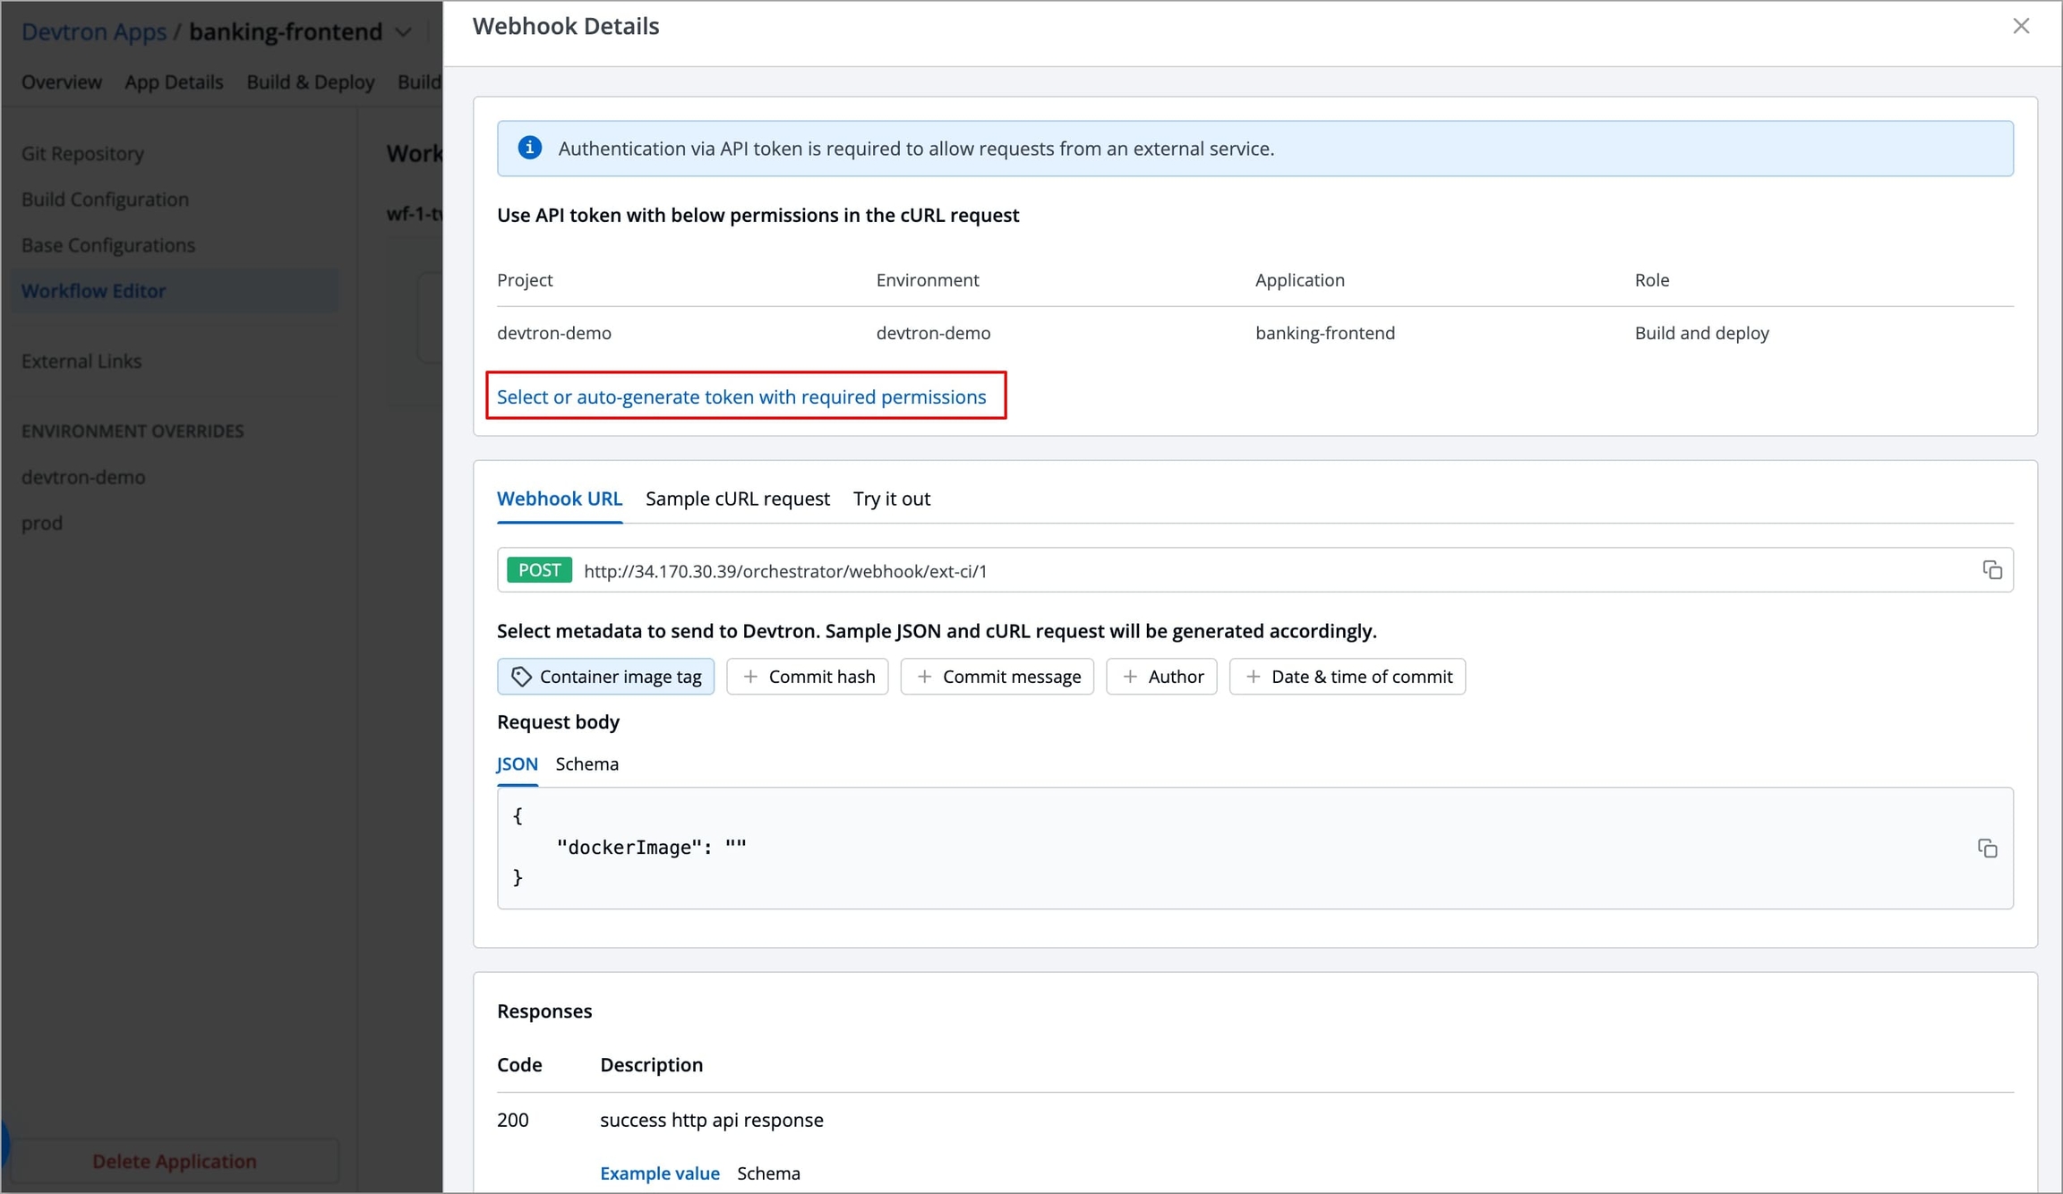The image size is (2063, 1194).
Task: Close the Webhook Details panel
Action: point(2021,26)
